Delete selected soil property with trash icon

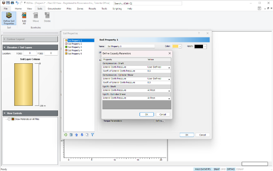coord(71,135)
